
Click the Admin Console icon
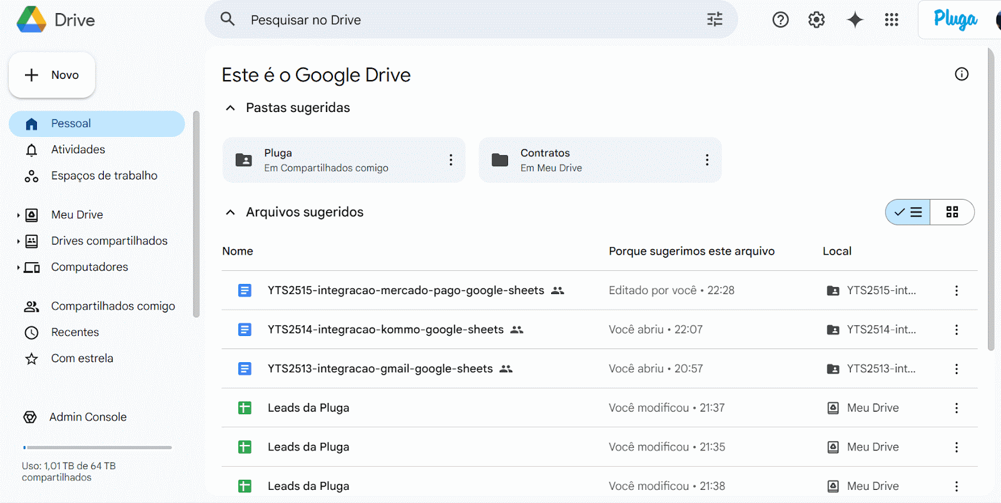point(30,417)
